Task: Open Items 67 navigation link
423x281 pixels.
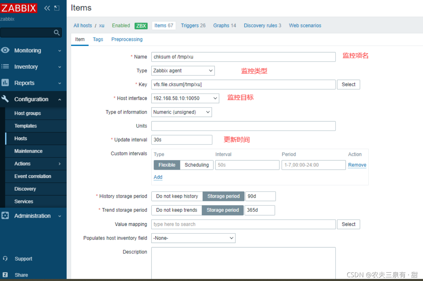Action: coord(164,26)
